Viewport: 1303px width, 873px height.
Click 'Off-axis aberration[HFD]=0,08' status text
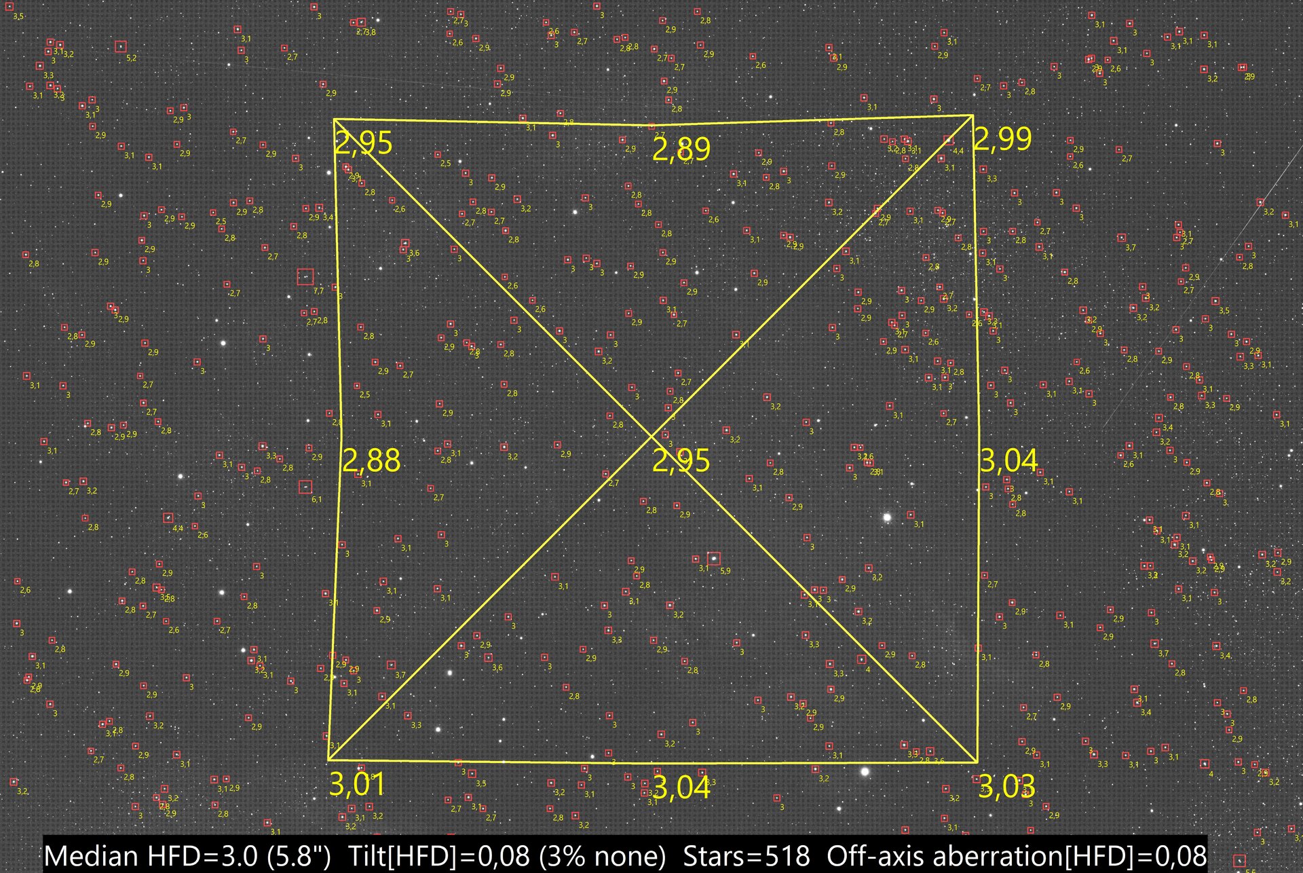1017,856
